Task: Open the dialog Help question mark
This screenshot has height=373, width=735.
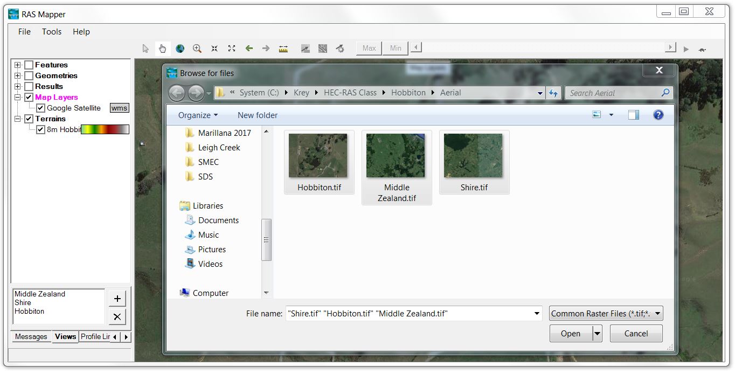Action: 658,115
